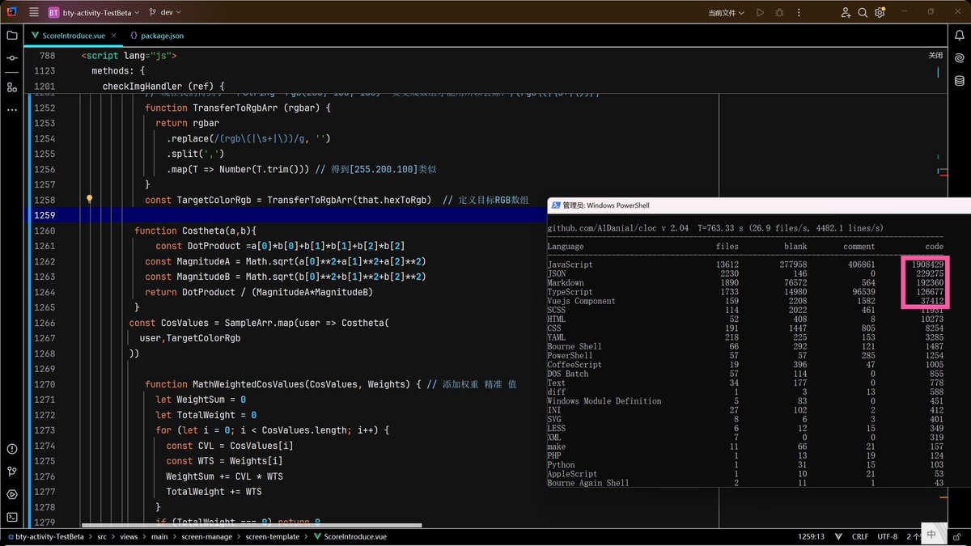The image size is (971, 546).
Task: Run the current file
Action: (x=760, y=12)
